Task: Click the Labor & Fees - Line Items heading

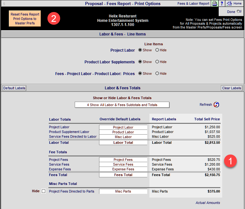Action: coord(123,34)
